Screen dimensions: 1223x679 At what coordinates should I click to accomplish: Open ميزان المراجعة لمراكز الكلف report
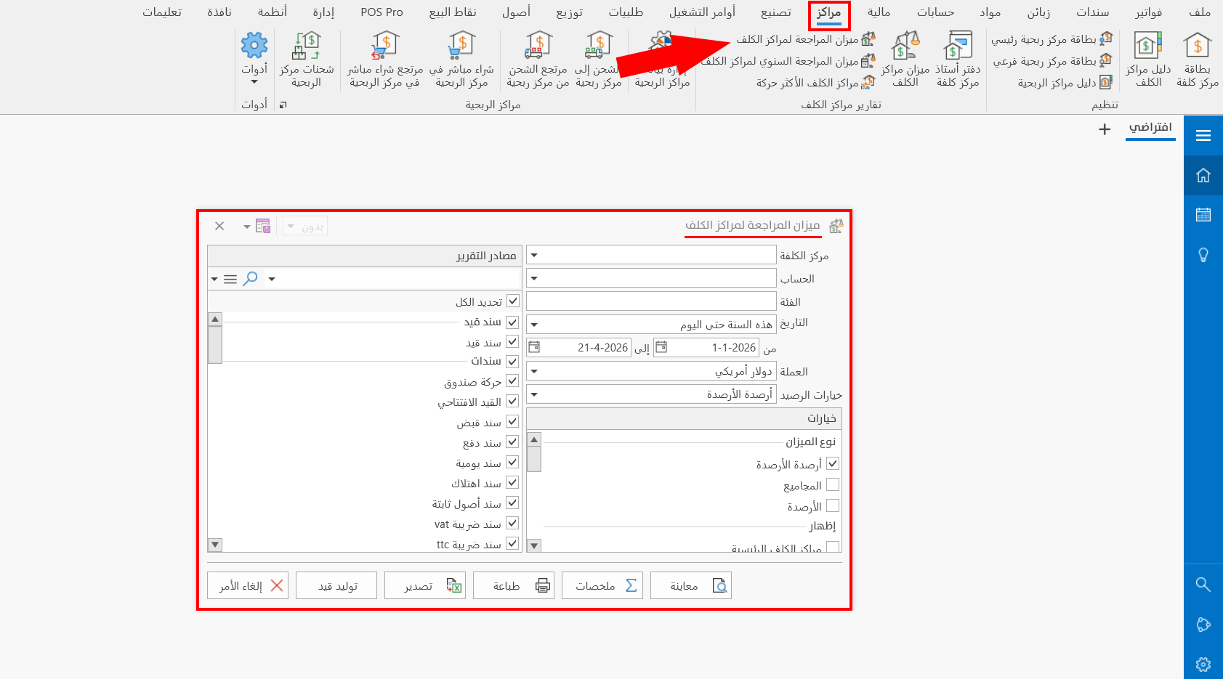tap(806, 39)
